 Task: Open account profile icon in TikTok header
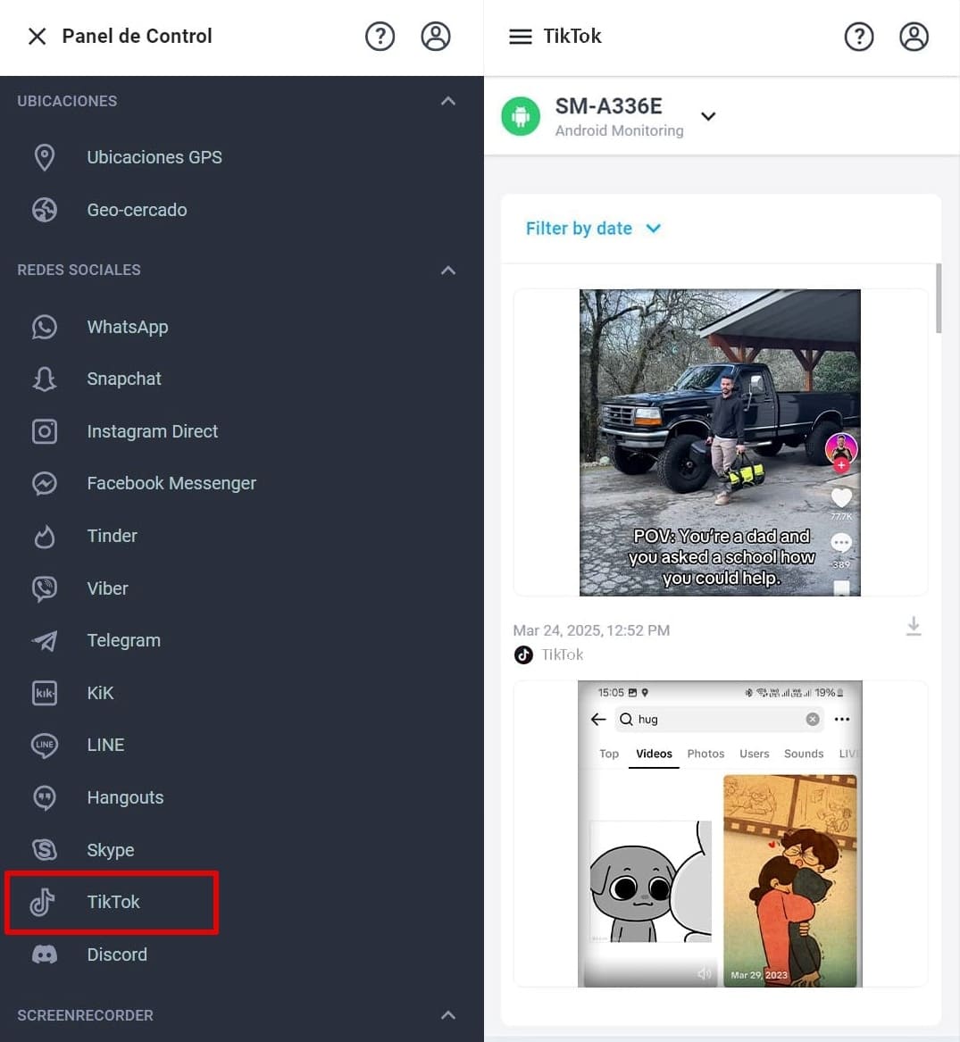click(x=914, y=37)
